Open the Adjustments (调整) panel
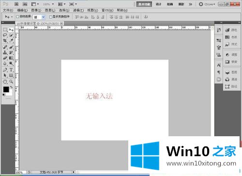The width and height of the screenshot is (242, 176). click(231, 55)
